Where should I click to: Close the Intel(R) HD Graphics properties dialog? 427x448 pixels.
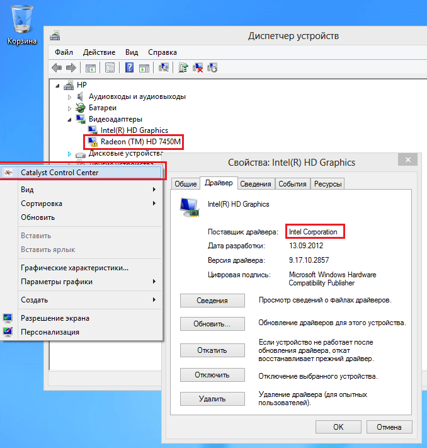408,159
